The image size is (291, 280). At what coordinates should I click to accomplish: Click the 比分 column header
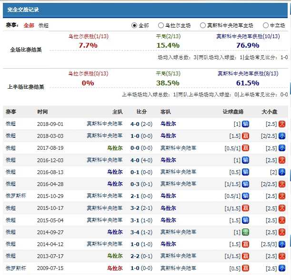click(141, 112)
